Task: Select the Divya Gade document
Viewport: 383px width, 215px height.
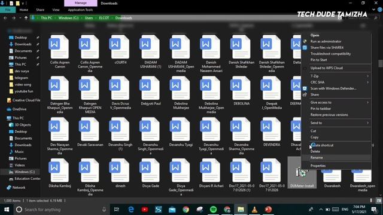Action: [150, 173]
